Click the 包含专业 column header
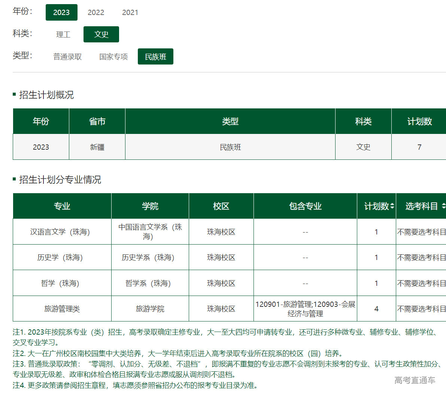Viewport: 446px width, 395px height. 305,206
